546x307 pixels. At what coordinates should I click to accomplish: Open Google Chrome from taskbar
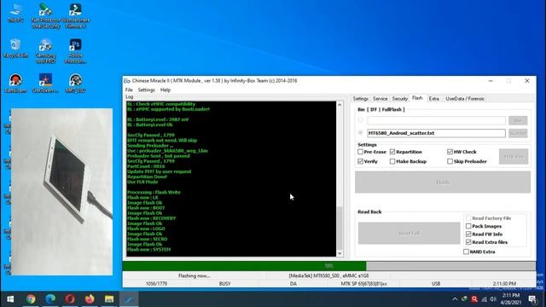(x=31, y=299)
